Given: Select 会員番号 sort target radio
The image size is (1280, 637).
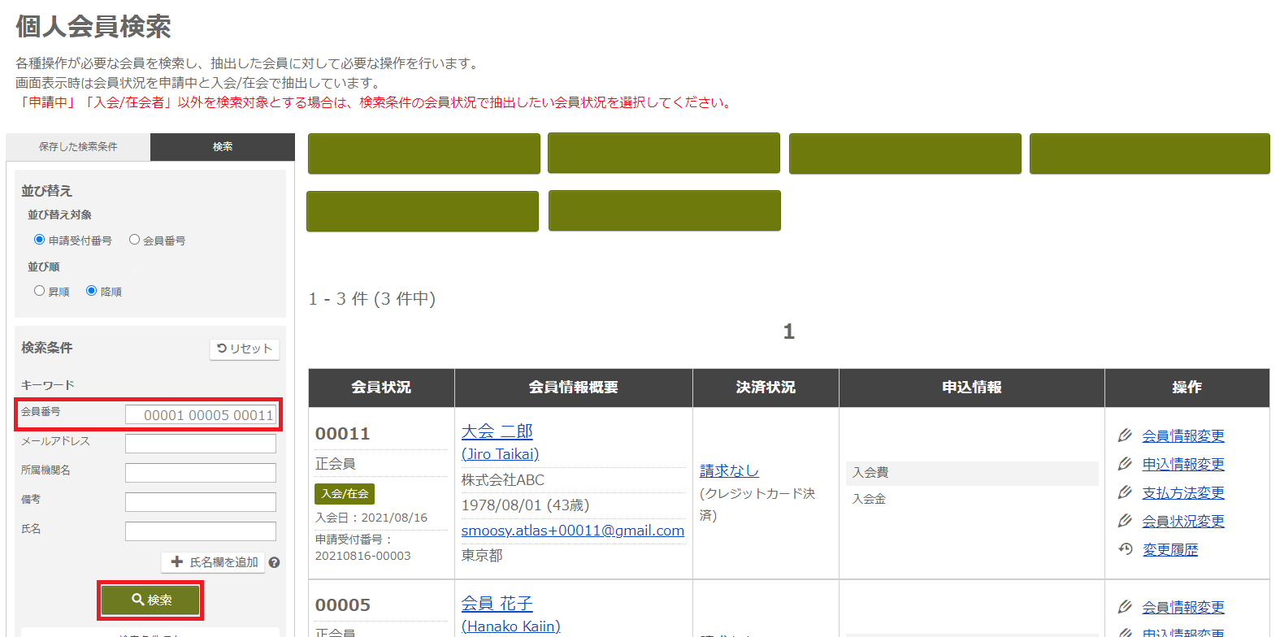Looking at the screenshot, I should (x=134, y=240).
